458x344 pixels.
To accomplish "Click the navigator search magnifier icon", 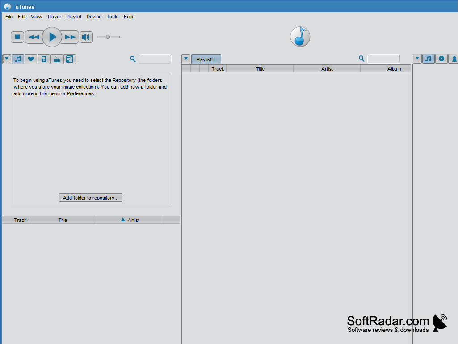I will pyautogui.click(x=133, y=59).
